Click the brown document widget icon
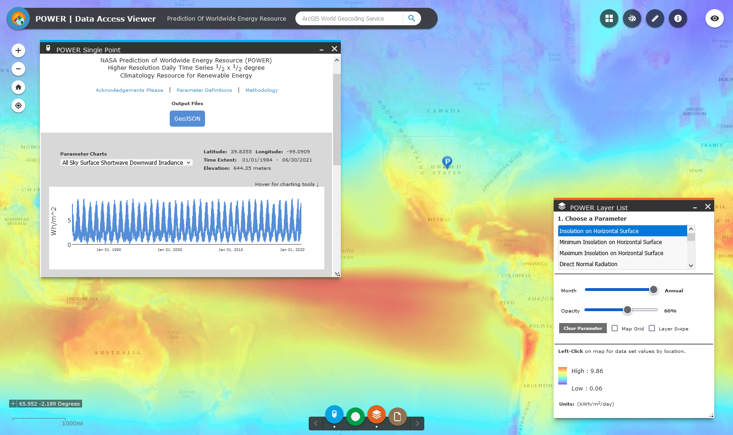 click(397, 417)
